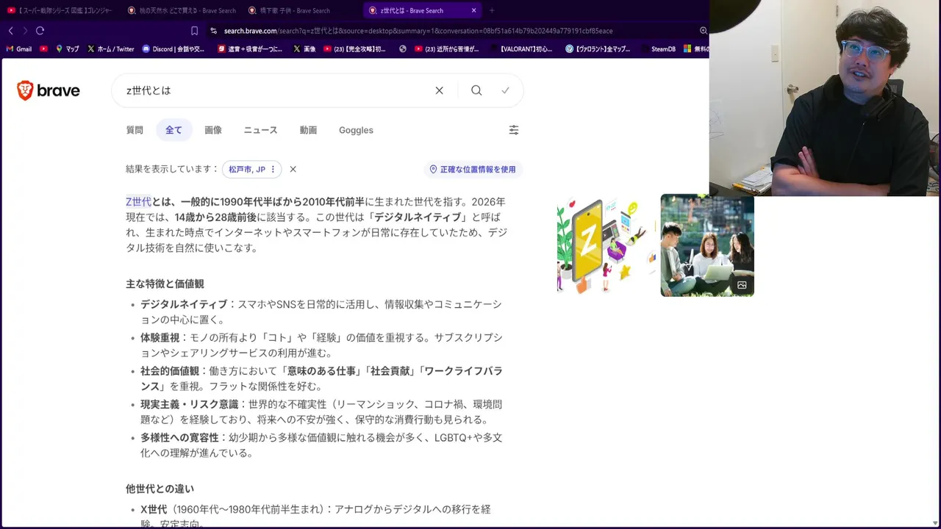Select the X世代 bullet label
This screenshot has height=529, width=941.
pyautogui.click(x=154, y=509)
